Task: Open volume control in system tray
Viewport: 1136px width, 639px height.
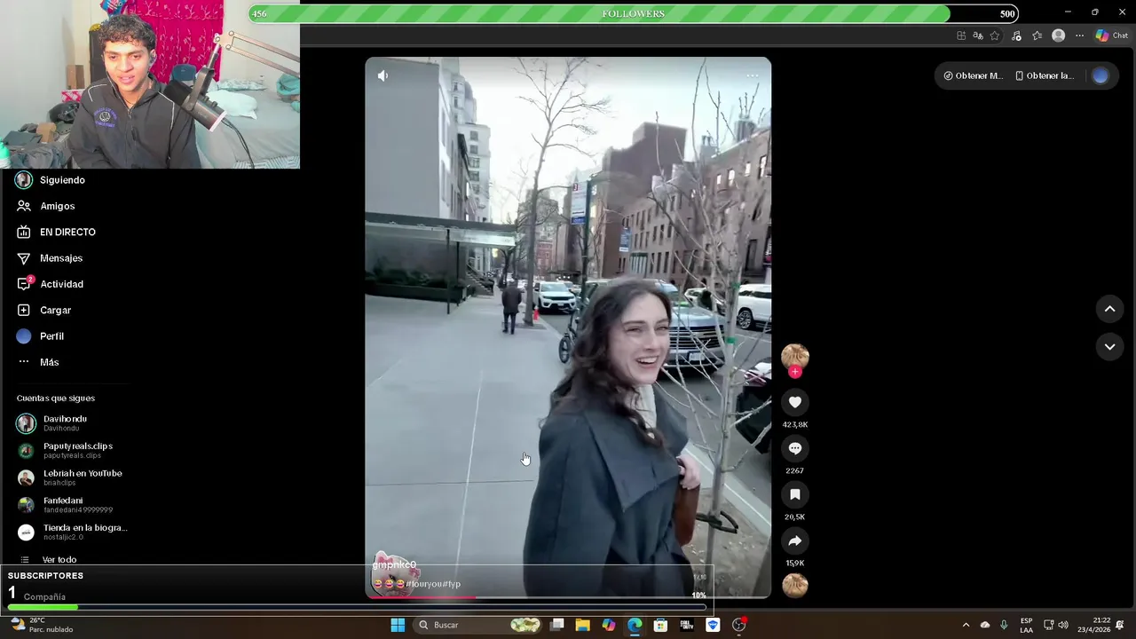Action: pos(1063,625)
